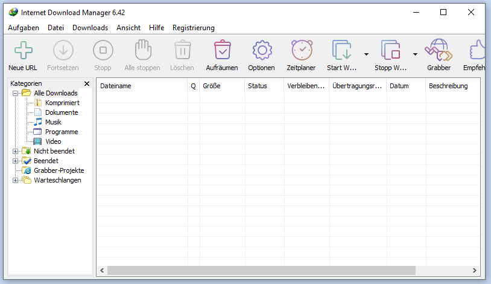Click the Programme window icon
The image size is (491, 284).
37,132
